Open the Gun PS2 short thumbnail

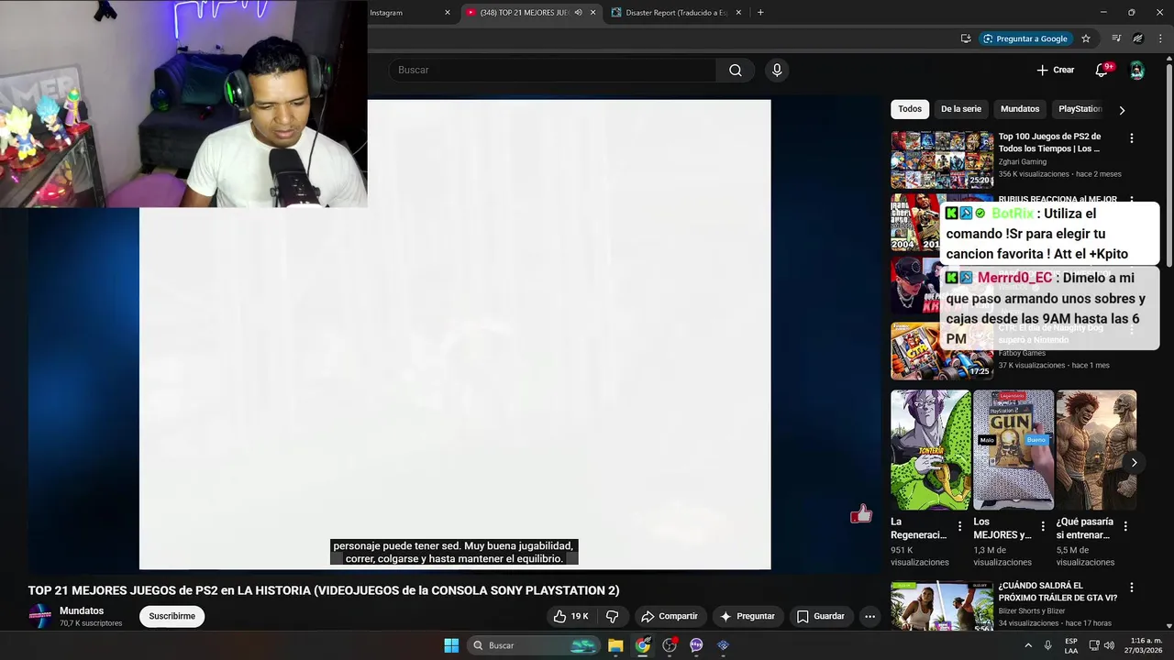pos(1013,450)
